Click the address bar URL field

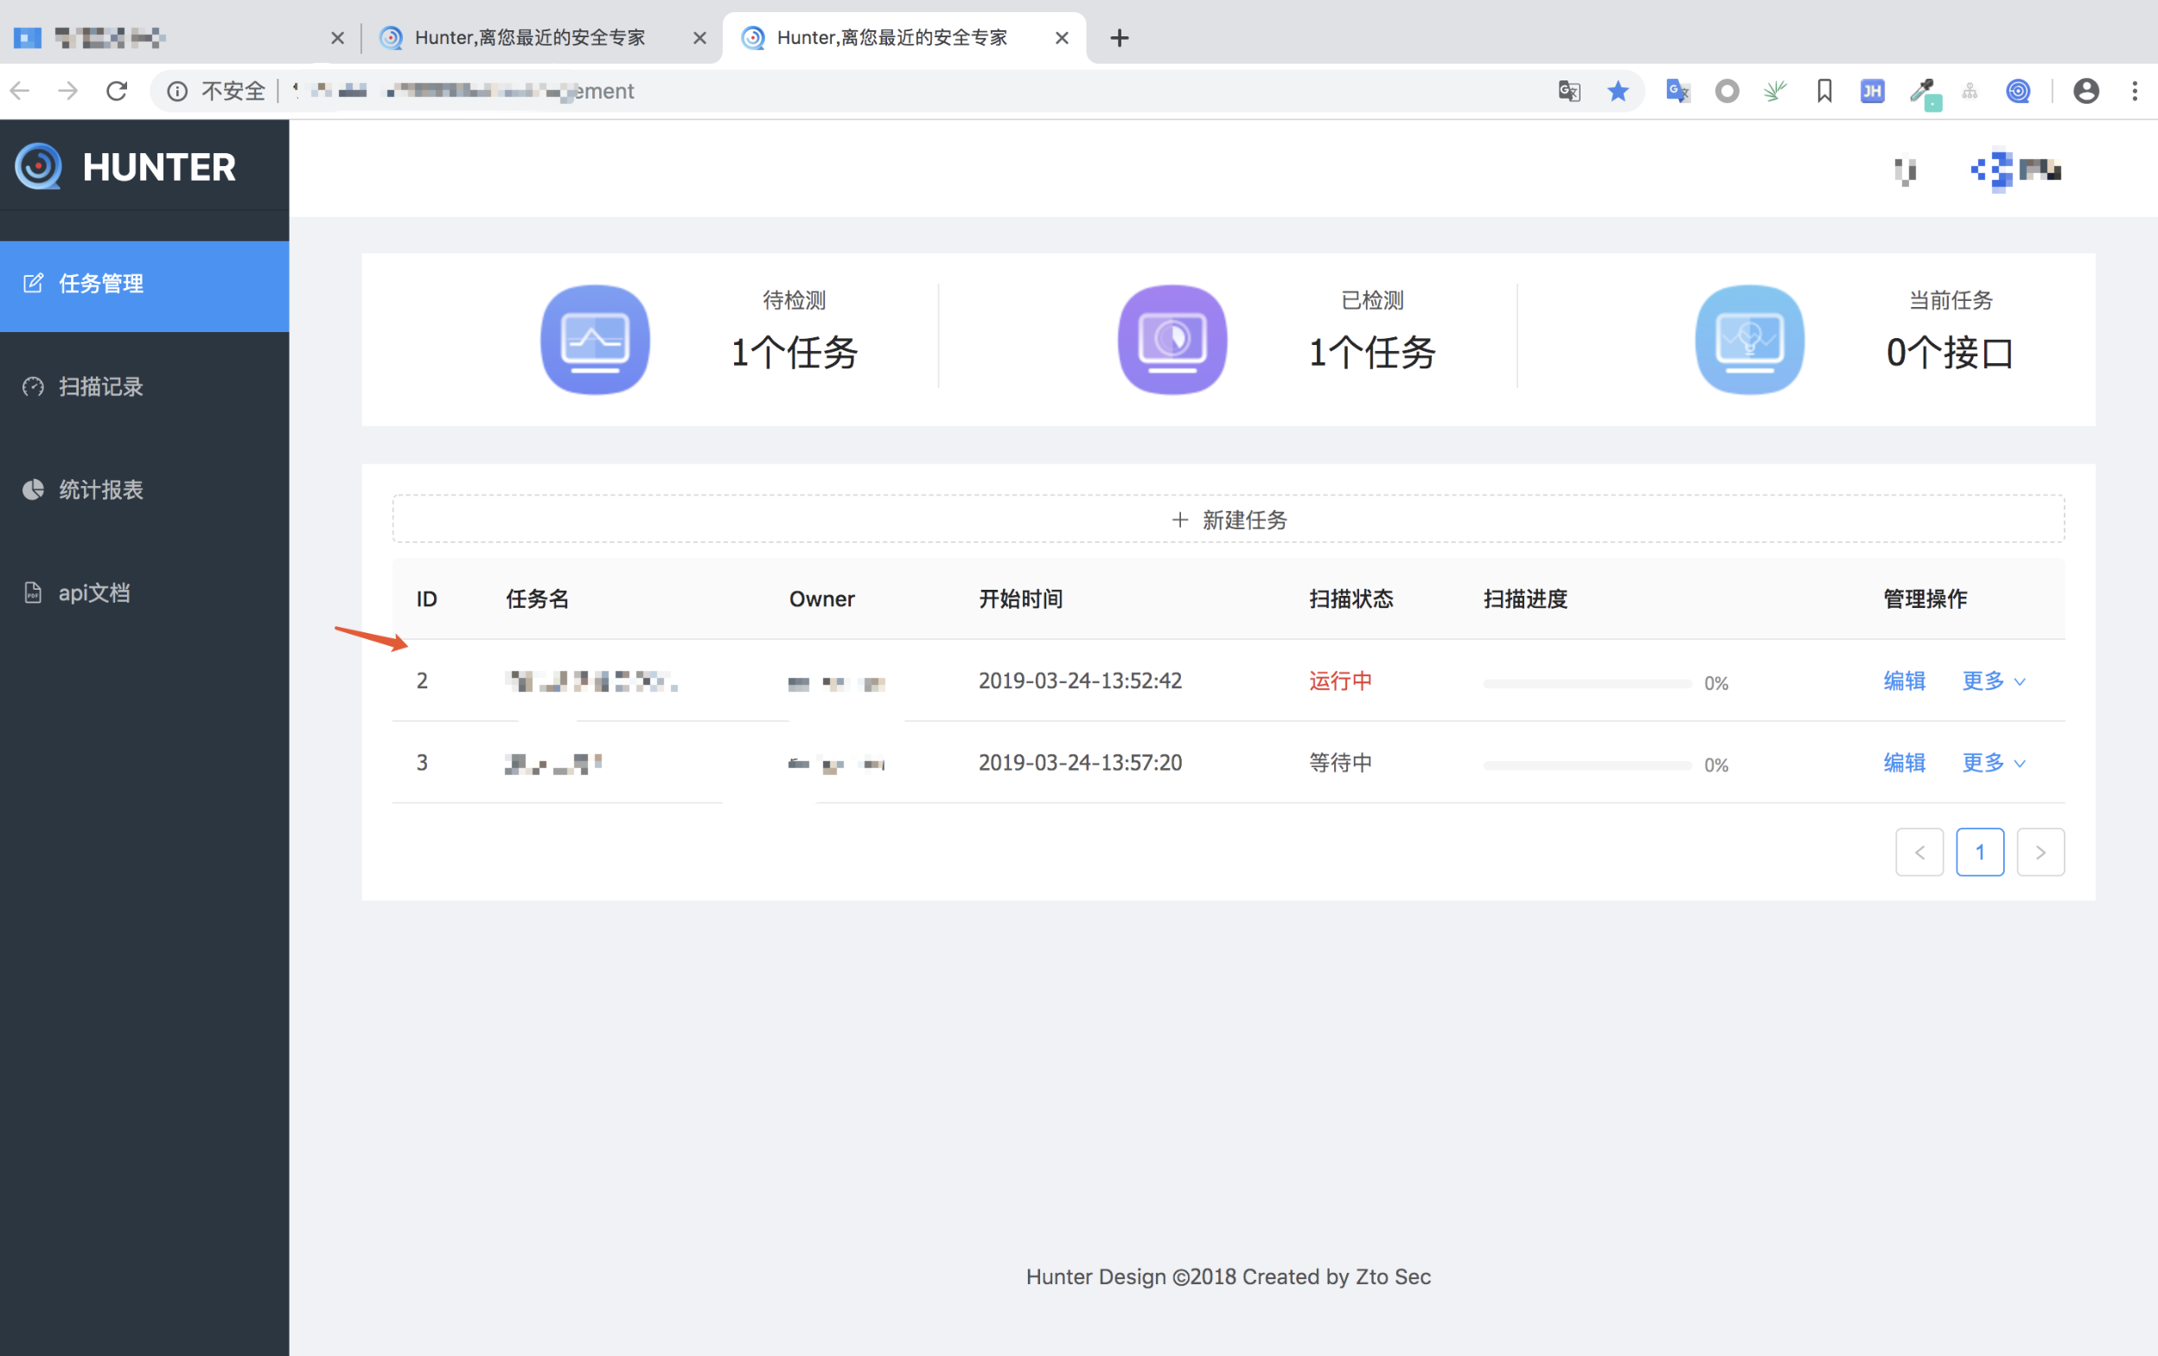click(x=897, y=92)
